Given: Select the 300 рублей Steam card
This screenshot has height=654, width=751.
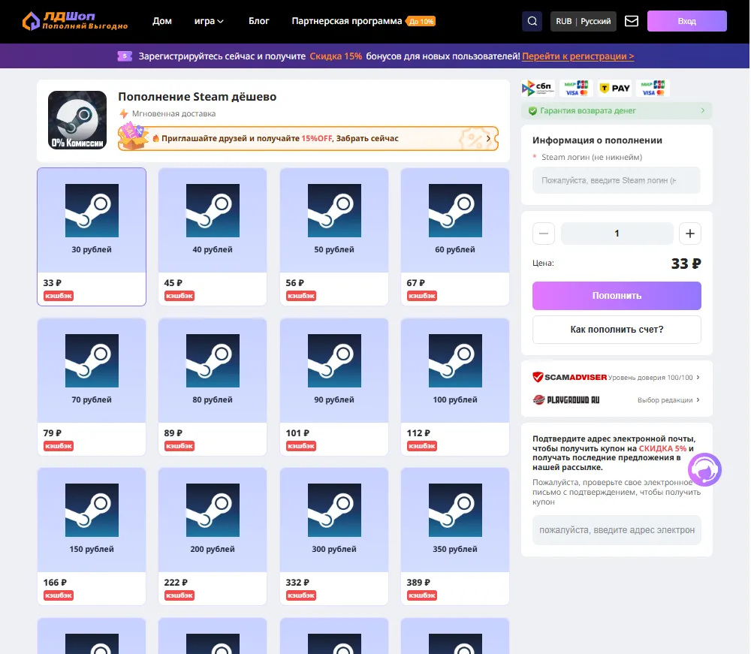Looking at the screenshot, I should pos(334,536).
